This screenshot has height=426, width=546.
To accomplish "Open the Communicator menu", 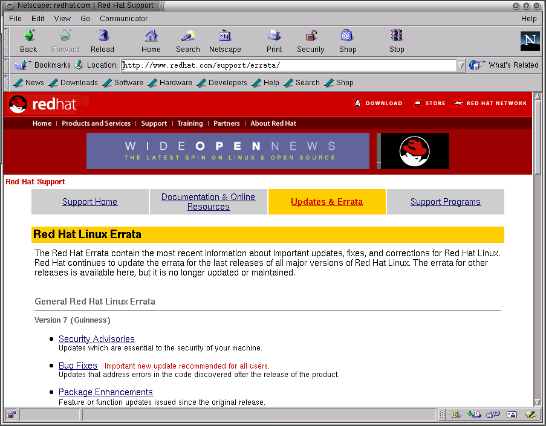I will click(123, 18).
